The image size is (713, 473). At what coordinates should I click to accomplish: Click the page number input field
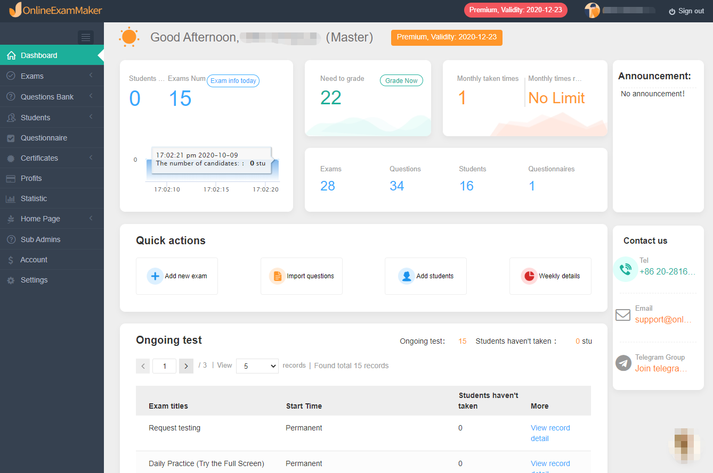164,366
